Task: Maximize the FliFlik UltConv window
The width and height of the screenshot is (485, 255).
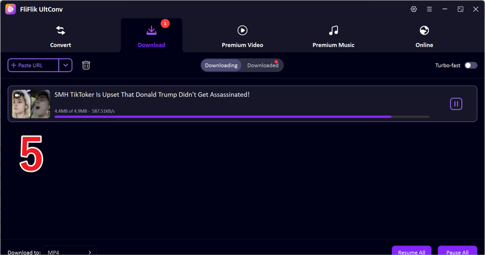Action: tap(460, 9)
